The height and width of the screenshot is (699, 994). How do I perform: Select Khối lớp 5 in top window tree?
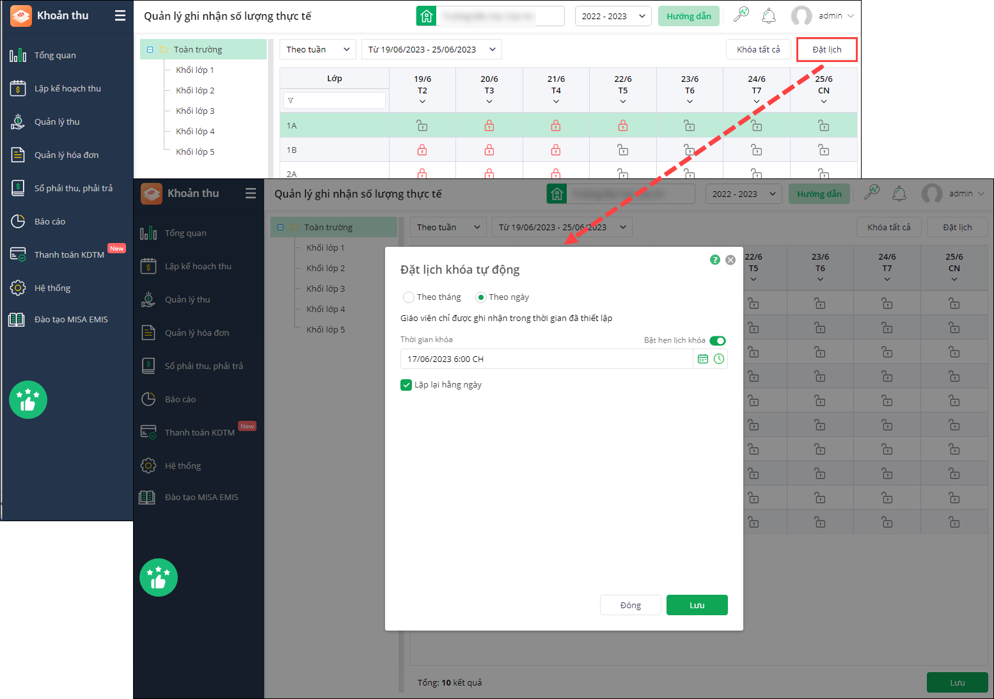(x=195, y=152)
